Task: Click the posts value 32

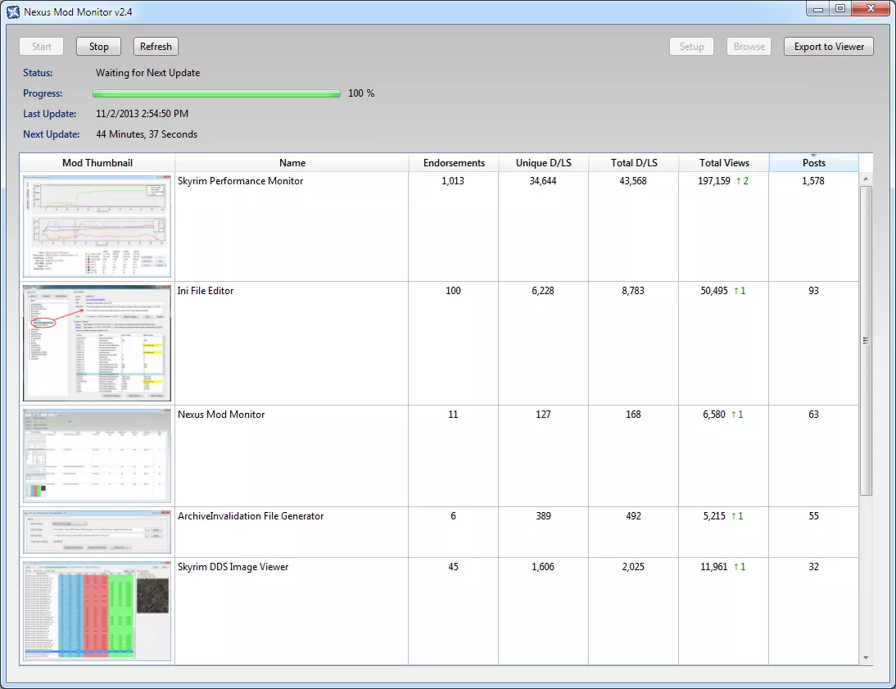Action: click(814, 567)
